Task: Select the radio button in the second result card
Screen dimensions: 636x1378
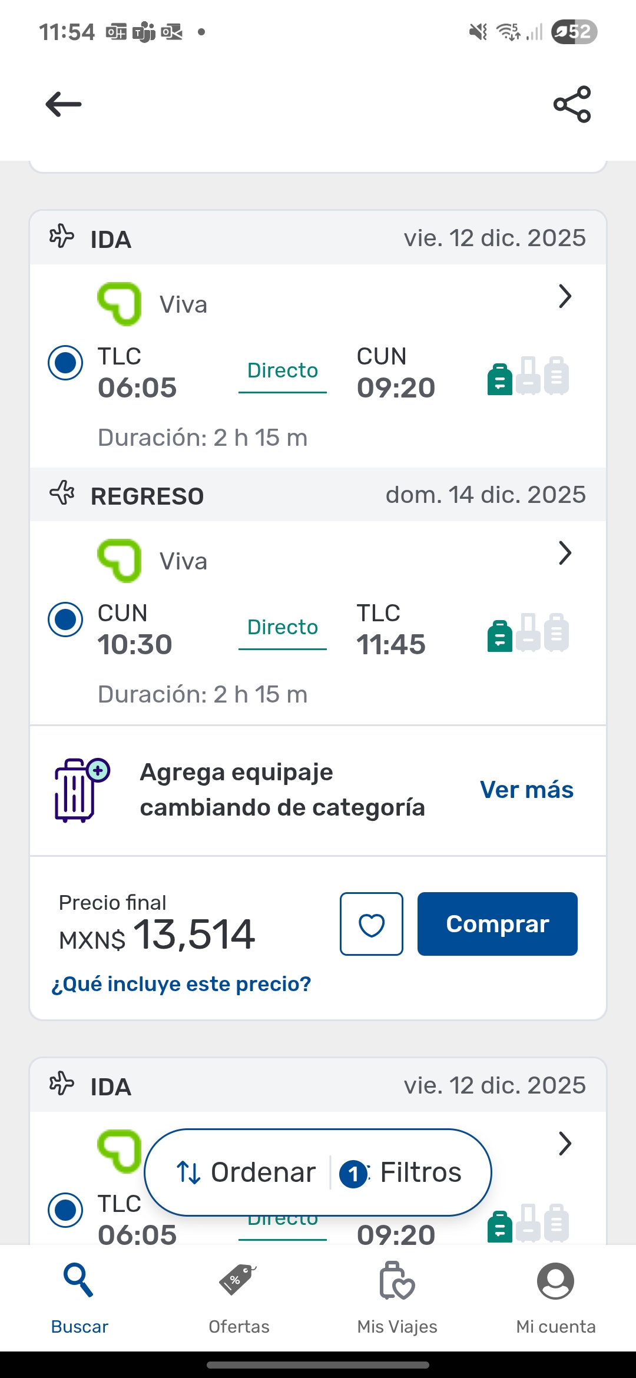Action: tap(65, 1210)
